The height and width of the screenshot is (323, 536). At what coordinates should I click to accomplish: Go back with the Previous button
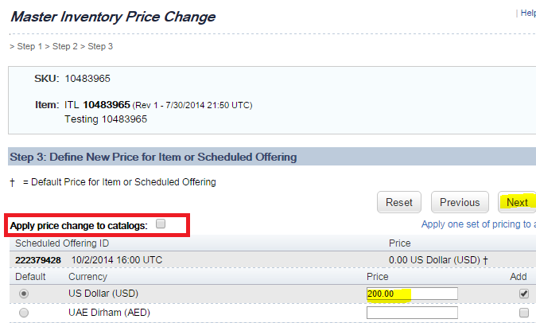(460, 202)
